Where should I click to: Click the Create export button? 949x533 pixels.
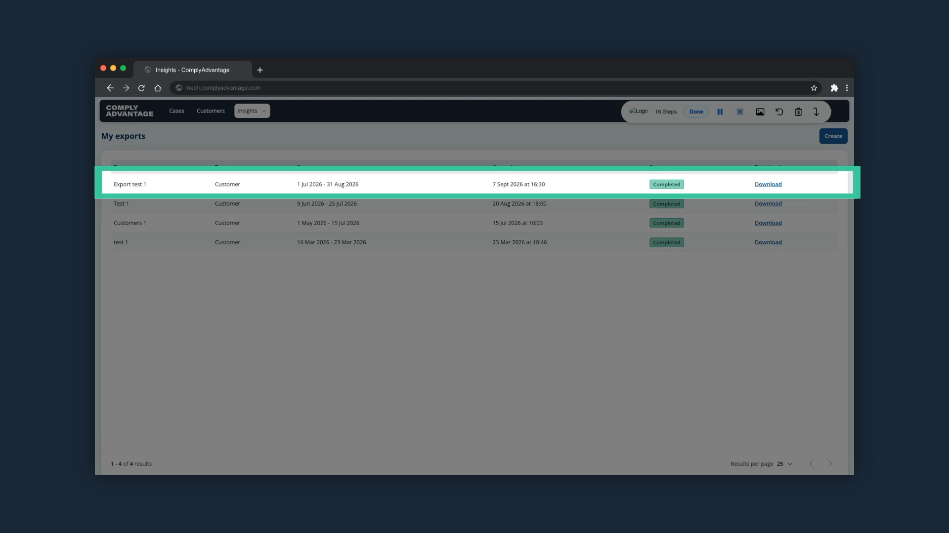pos(833,136)
